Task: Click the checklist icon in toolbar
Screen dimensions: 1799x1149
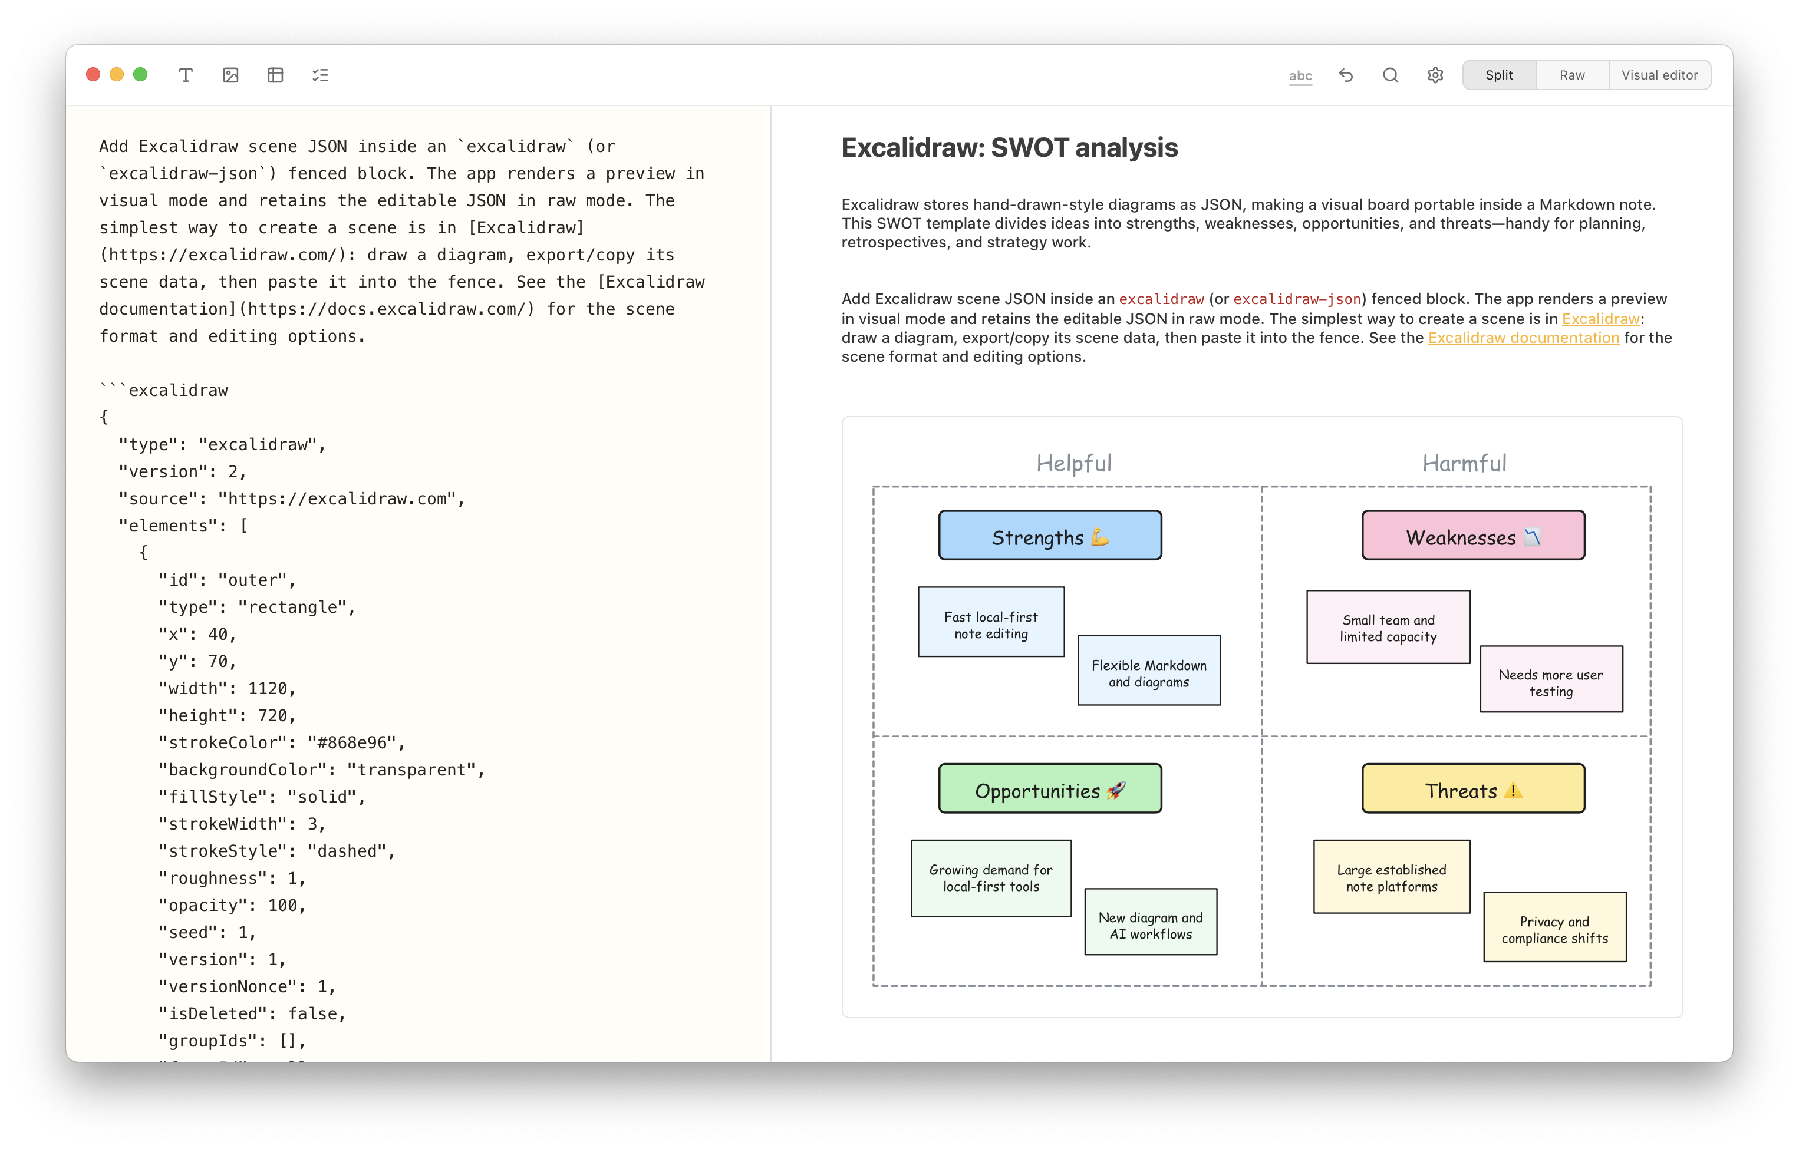Action: (x=321, y=75)
